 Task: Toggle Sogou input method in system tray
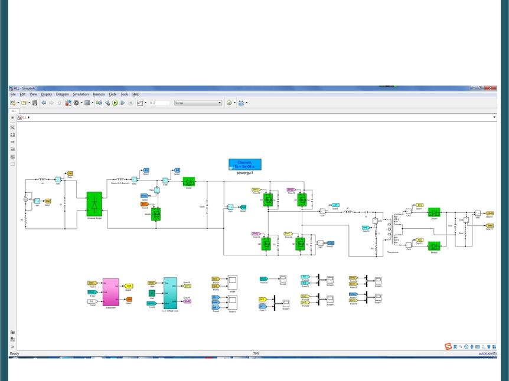[448, 346]
